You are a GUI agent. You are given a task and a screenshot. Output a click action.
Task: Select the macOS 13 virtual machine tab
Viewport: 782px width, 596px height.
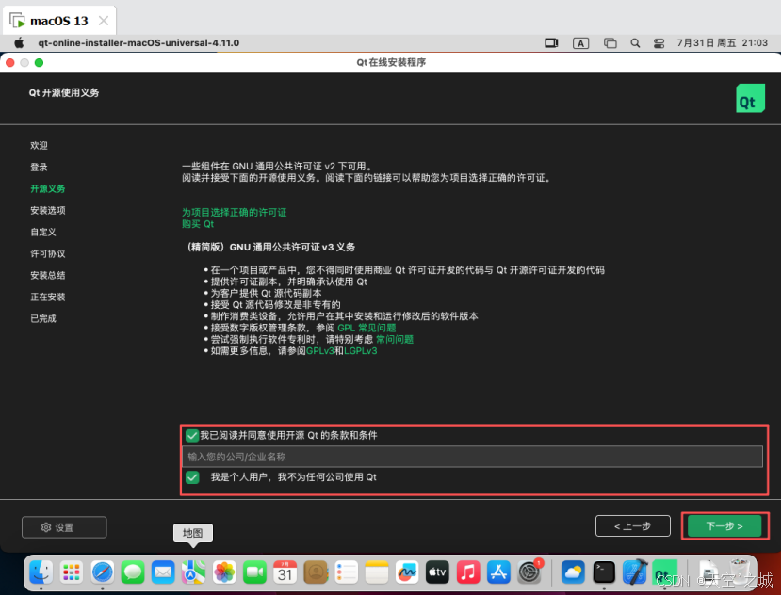point(58,21)
